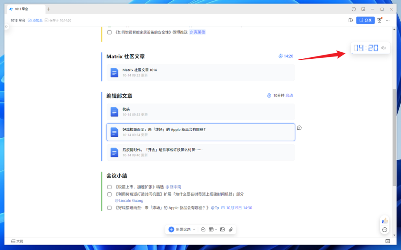Click the calendar icon before 10月15日
The height and width of the screenshot is (250, 401).
(x=223, y=208)
